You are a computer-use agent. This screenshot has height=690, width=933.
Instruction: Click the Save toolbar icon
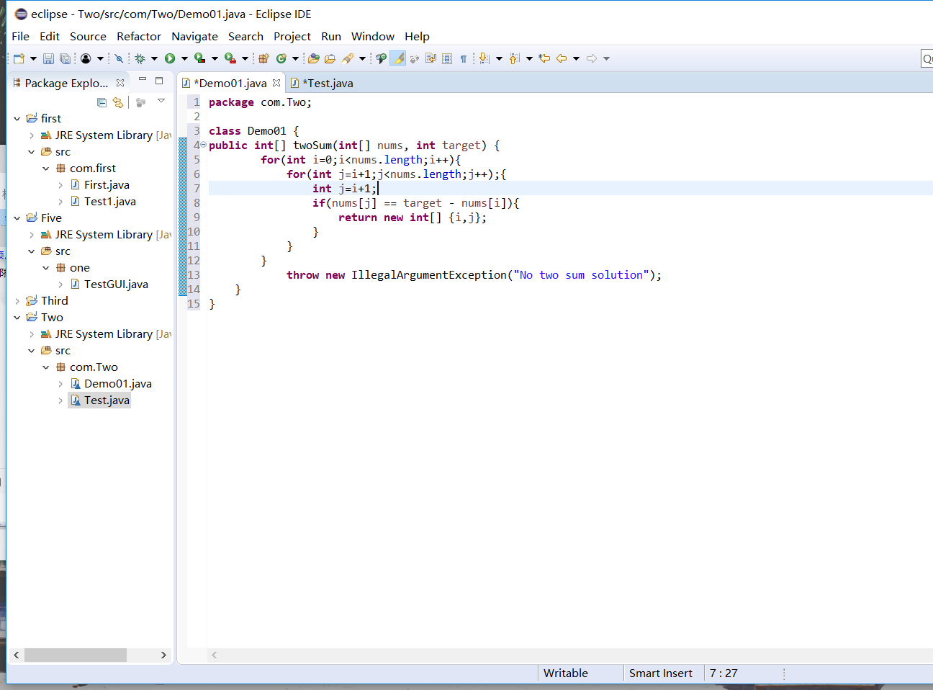[x=48, y=58]
